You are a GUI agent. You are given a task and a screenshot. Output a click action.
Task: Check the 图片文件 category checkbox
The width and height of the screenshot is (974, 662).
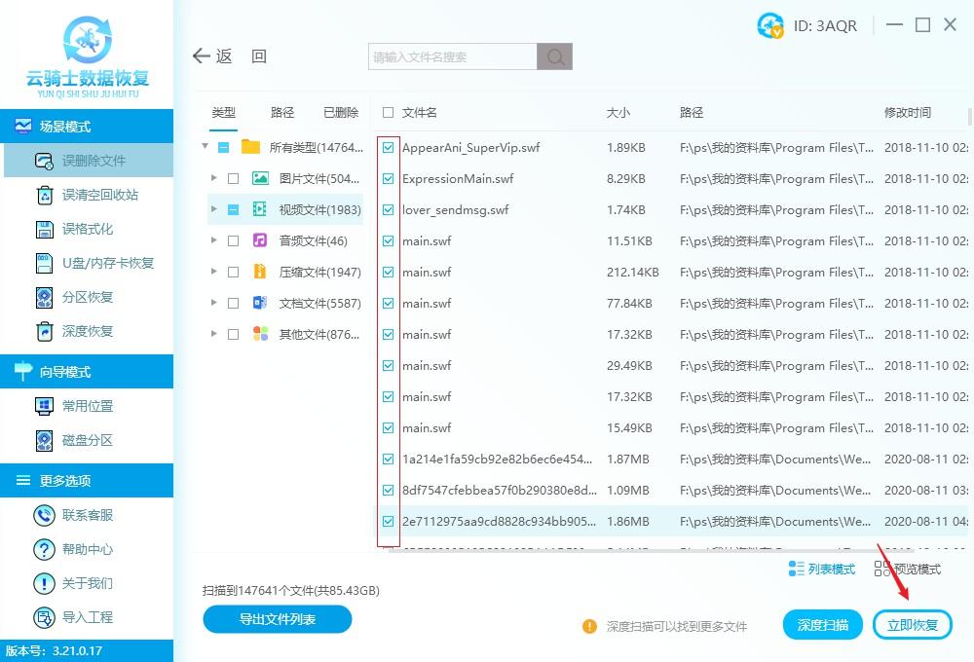click(x=234, y=178)
